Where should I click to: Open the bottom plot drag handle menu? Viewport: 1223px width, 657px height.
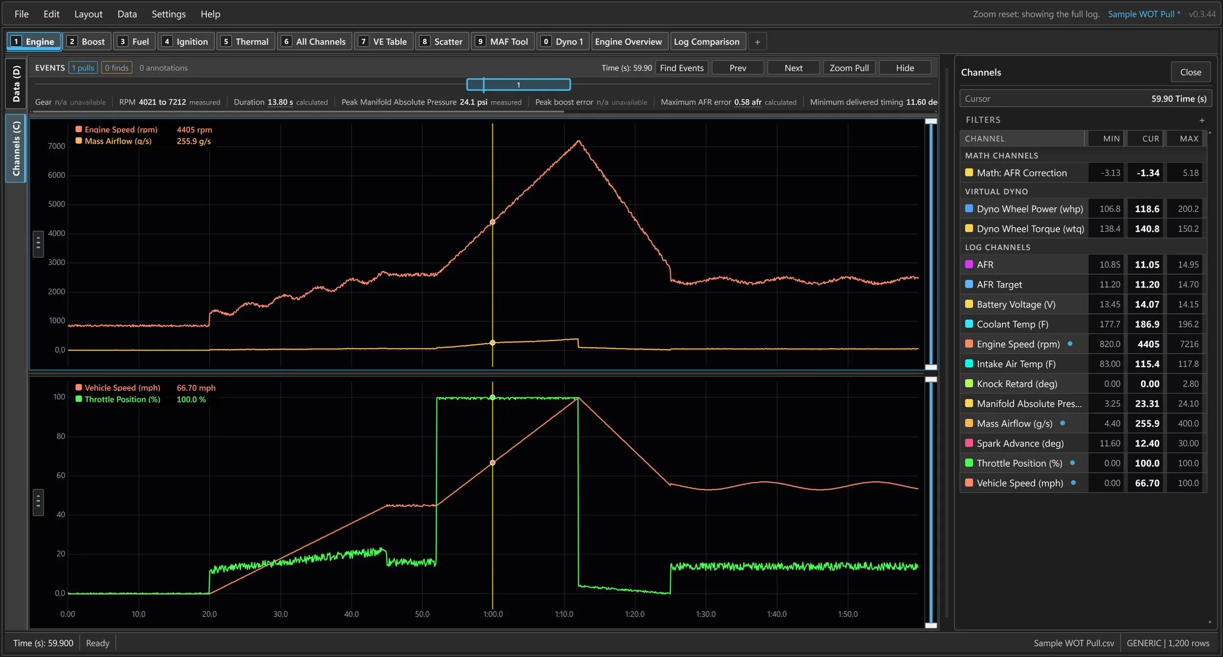coord(38,502)
